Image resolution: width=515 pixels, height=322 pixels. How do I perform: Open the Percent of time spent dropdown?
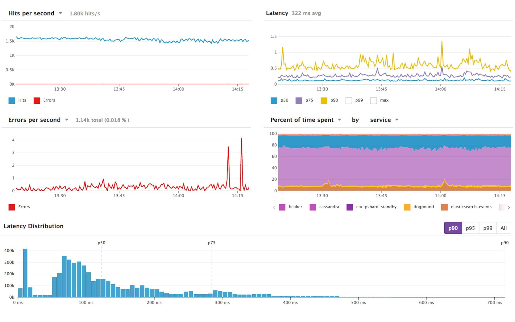point(340,120)
